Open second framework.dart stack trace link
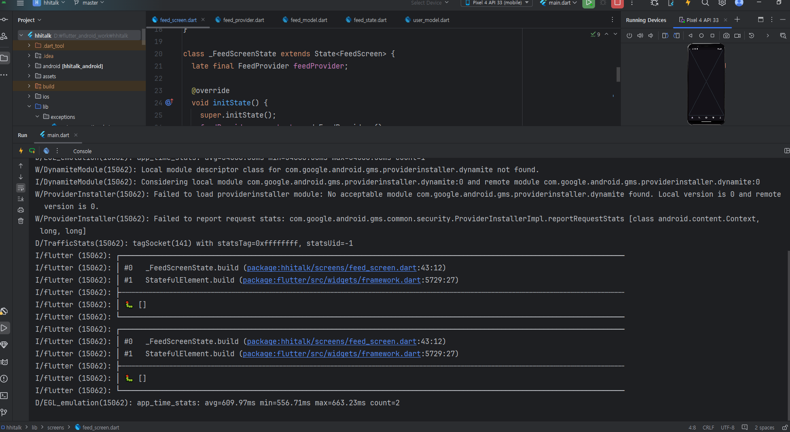The height and width of the screenshot is (432, 790). 331,354
